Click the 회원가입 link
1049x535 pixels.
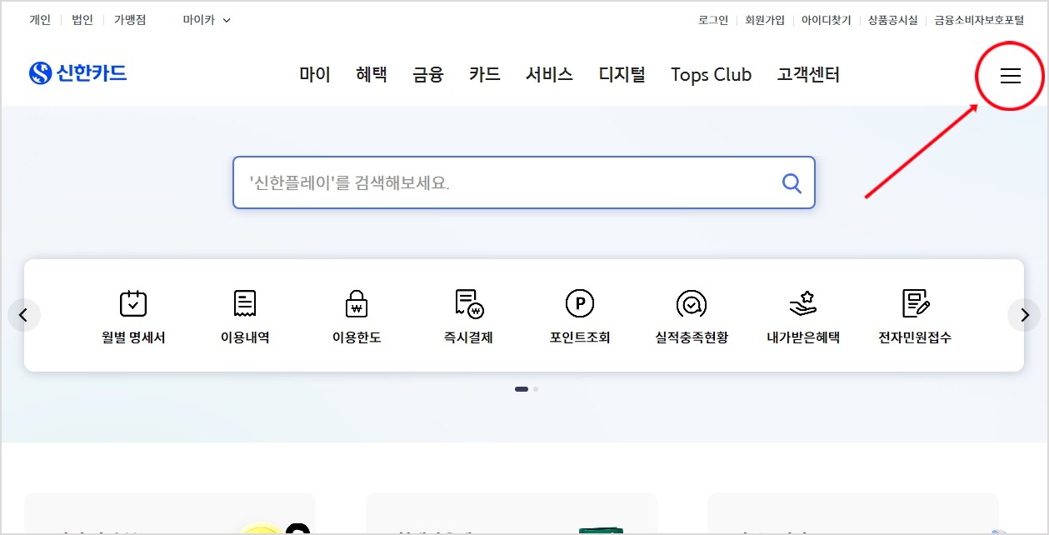point(765,20)
